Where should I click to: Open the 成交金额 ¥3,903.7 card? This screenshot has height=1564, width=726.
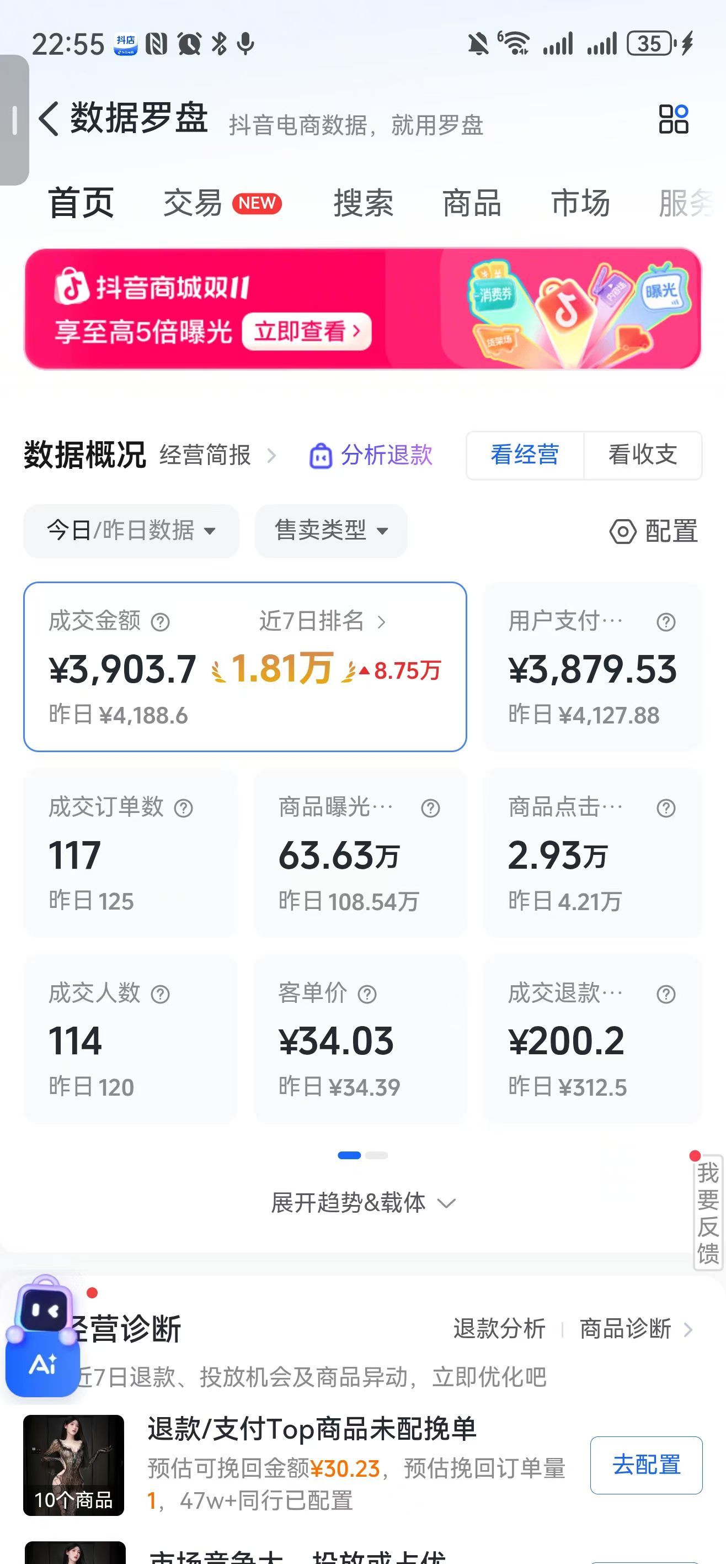point(245,667)
